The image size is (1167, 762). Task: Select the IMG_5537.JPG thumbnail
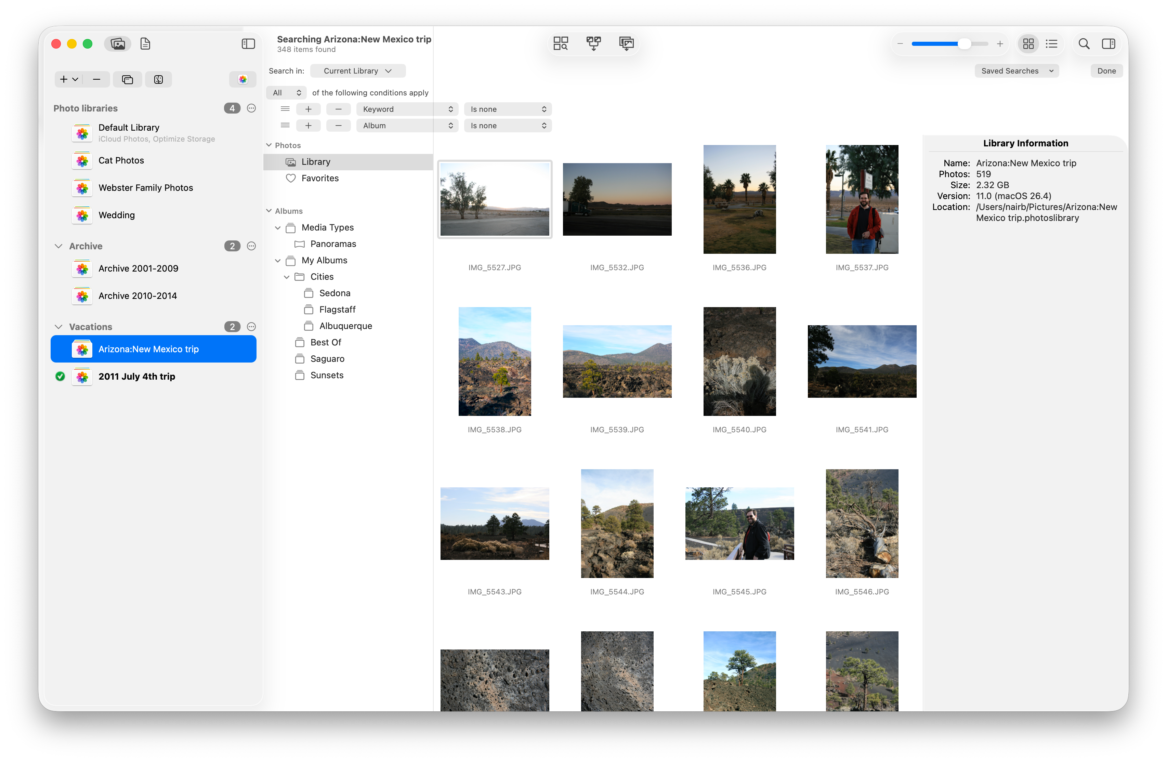tap(862, 200)
